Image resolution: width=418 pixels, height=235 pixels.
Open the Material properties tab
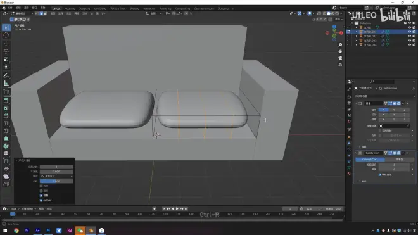click(349, 174)
